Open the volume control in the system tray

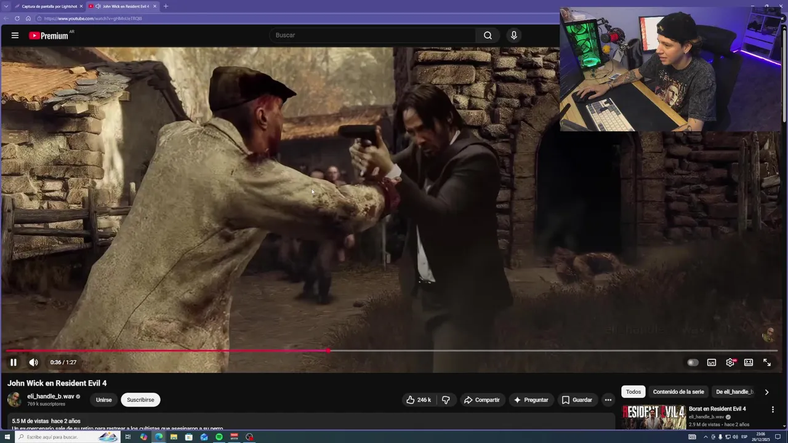point(735,437)
